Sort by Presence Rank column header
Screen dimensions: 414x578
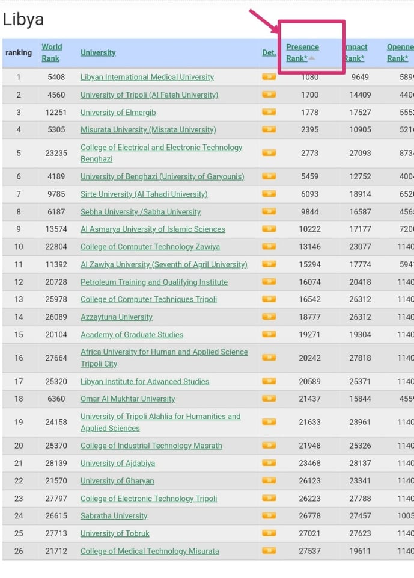(x=302, y=53)
